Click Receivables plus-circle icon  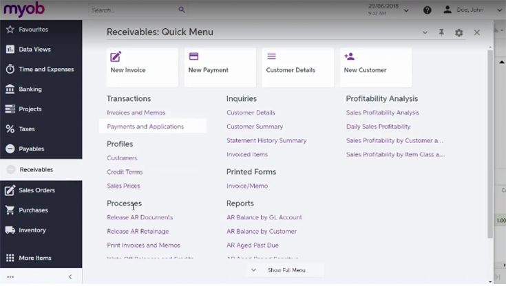pos(11,170)
